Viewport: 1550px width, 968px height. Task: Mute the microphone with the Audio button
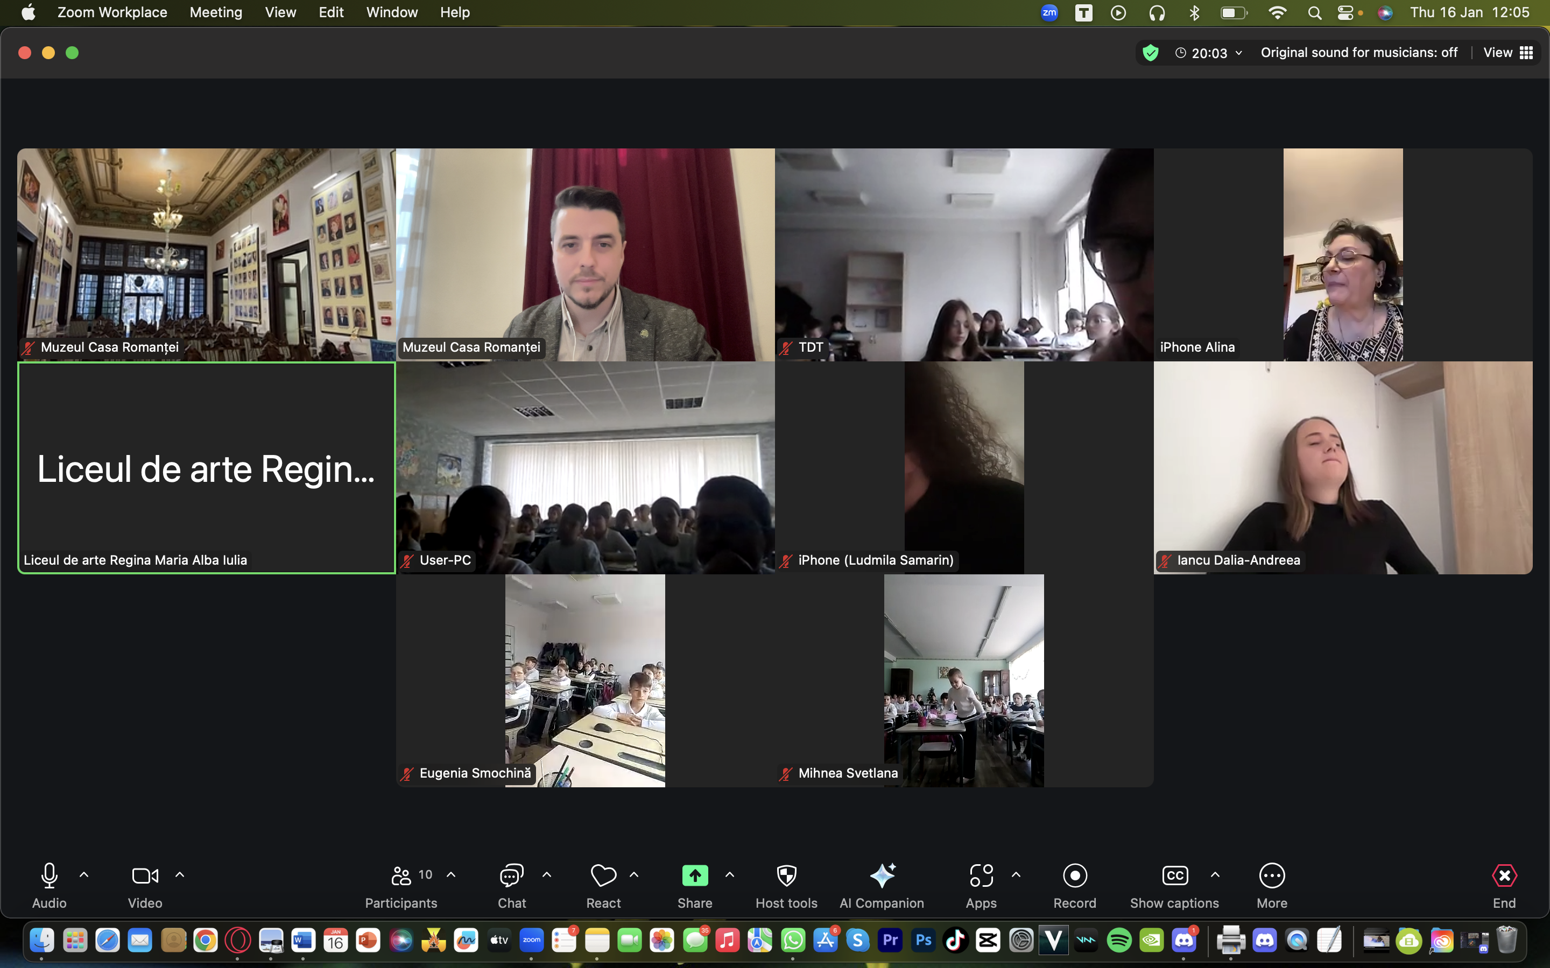50,875
